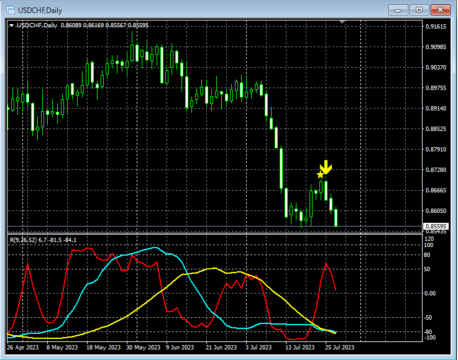Screen dimensions: 458x360
Task: Click the USDCHF chart window icon
Action: pyautogui.click(x=11, y=10)
